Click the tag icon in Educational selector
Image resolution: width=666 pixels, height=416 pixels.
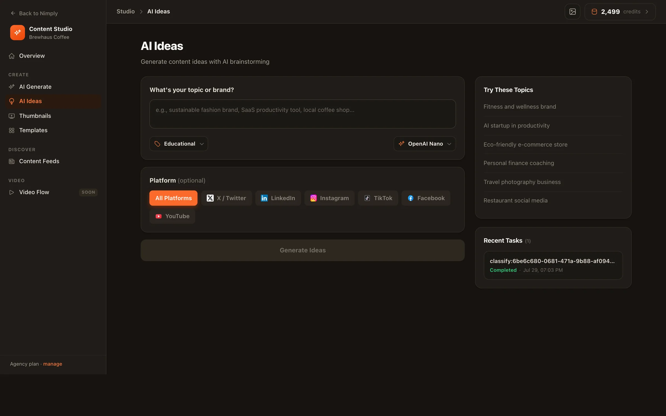(x=157, y=144)
